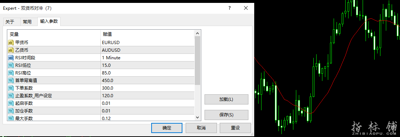
Task: Click the 首单背离值 variable name
Action: pos(26,81)
